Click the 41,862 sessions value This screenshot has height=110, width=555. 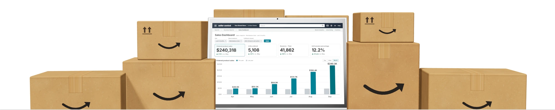(287, 50)
